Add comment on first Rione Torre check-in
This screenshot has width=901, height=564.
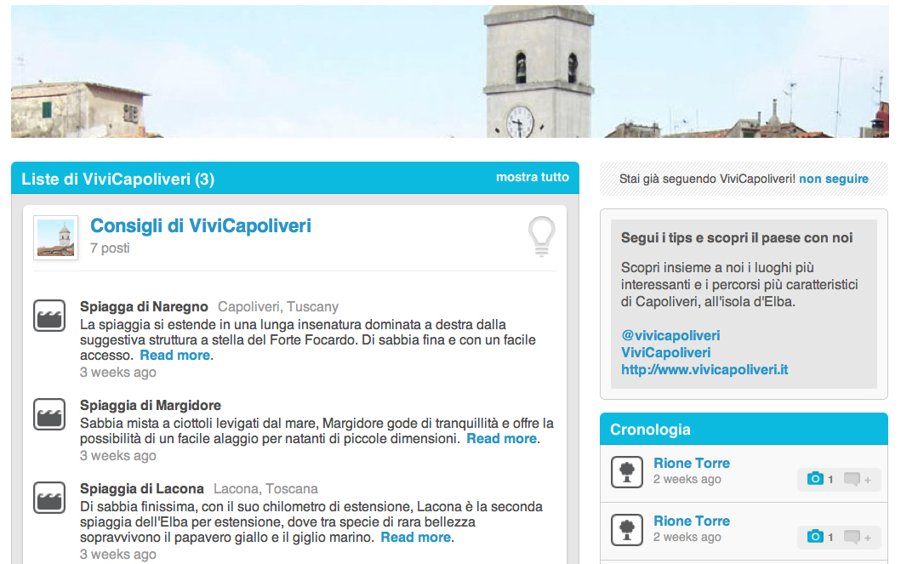pyautogui.click(x=858, y=479)
